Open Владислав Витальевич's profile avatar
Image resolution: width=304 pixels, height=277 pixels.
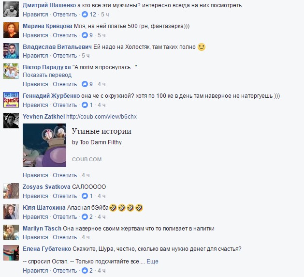click(x=11, y=51)
